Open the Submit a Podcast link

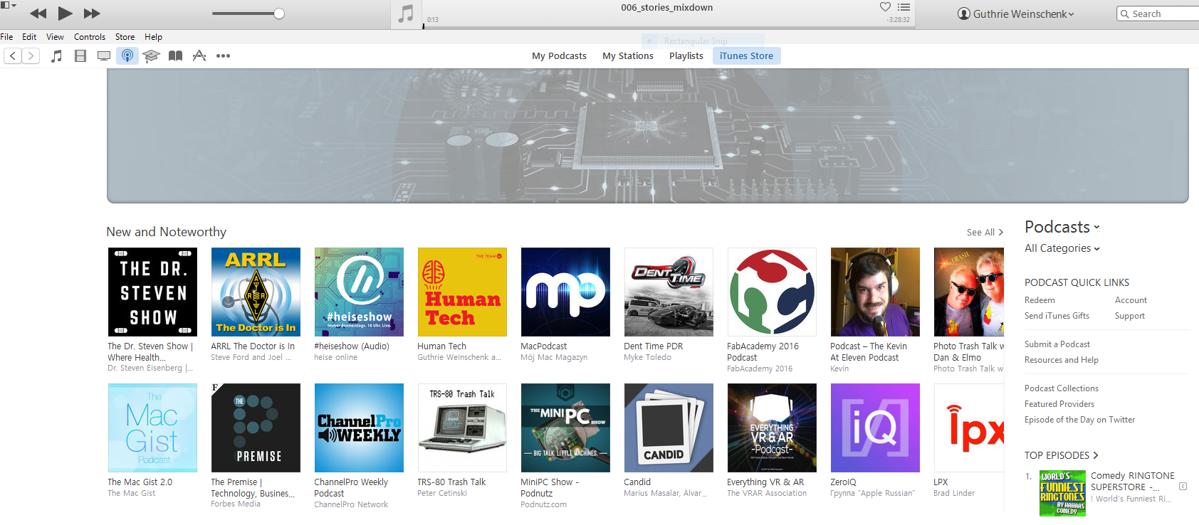[1057, 344]
